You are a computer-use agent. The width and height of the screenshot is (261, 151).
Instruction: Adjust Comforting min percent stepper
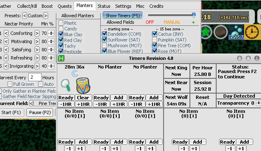51,33
